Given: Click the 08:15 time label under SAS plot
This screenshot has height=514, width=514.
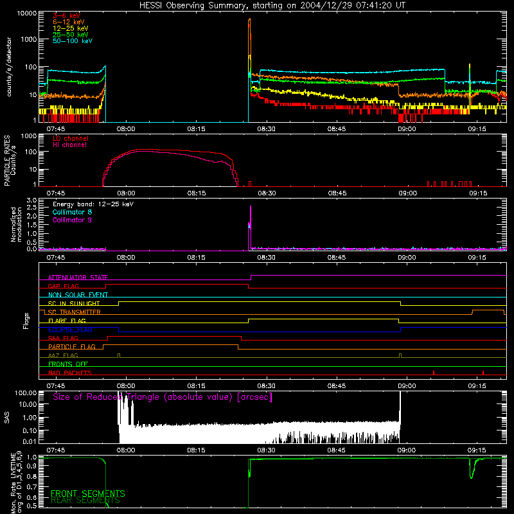Looking at the screenshot, I should pyautogui.click(x=196, y=450).
